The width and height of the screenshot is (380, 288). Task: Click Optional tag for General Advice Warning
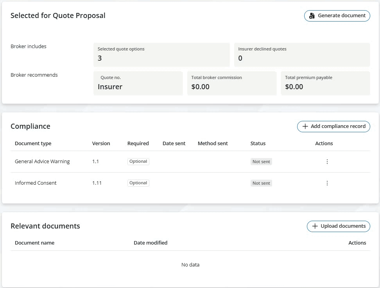(138, 162)
